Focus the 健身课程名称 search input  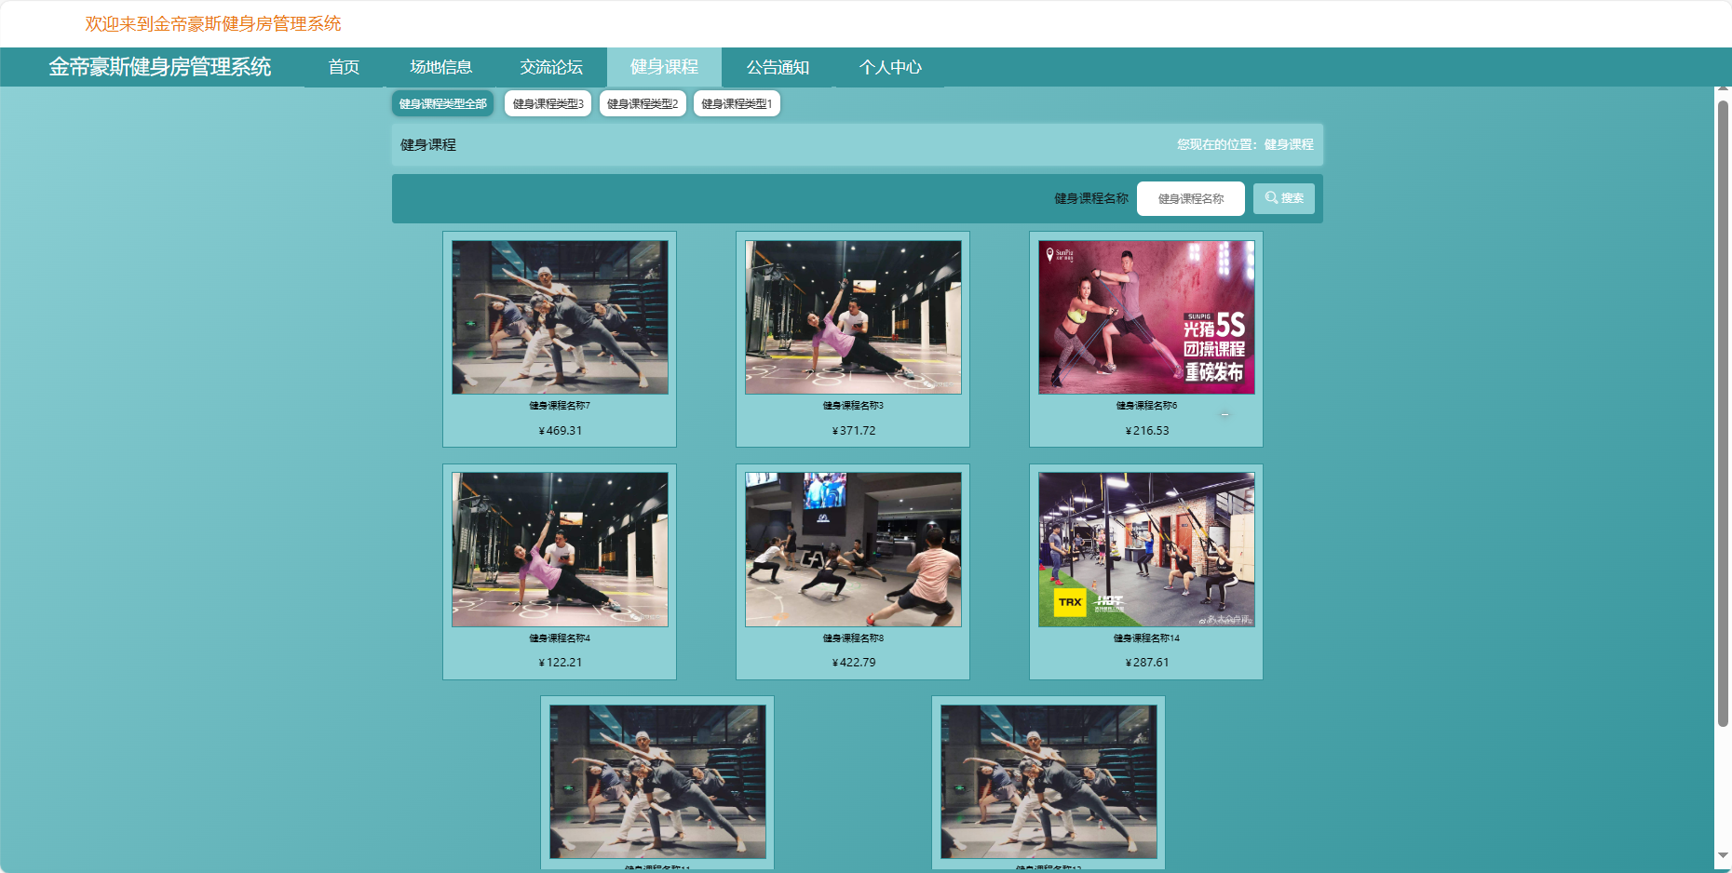(x=1191, y=198)
